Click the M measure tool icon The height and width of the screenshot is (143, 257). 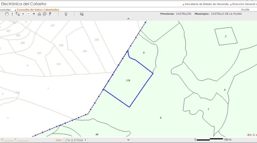(x=34, y=14)
